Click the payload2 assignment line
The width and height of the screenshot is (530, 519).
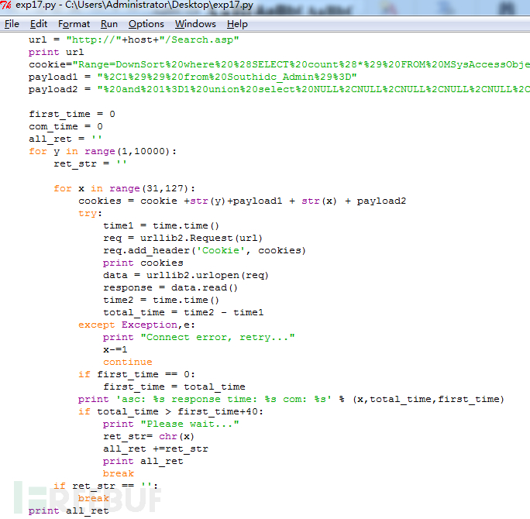click(279, 90)
